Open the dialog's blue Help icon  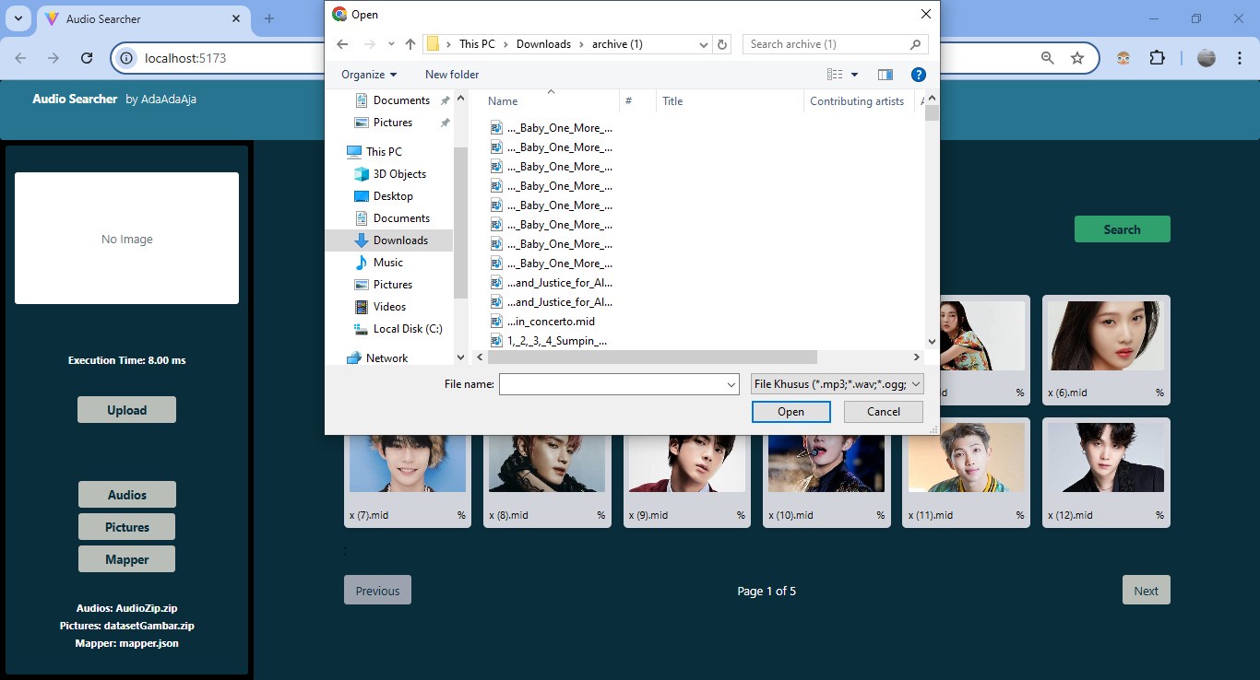918,75
